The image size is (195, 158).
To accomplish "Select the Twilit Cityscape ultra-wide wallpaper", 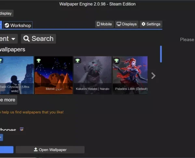I will pos(16,75).
